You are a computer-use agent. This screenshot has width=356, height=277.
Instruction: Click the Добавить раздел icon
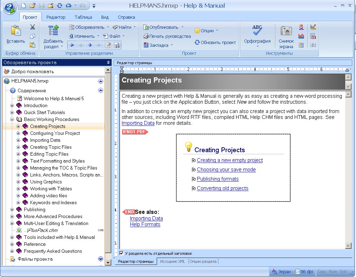(53, 31)
